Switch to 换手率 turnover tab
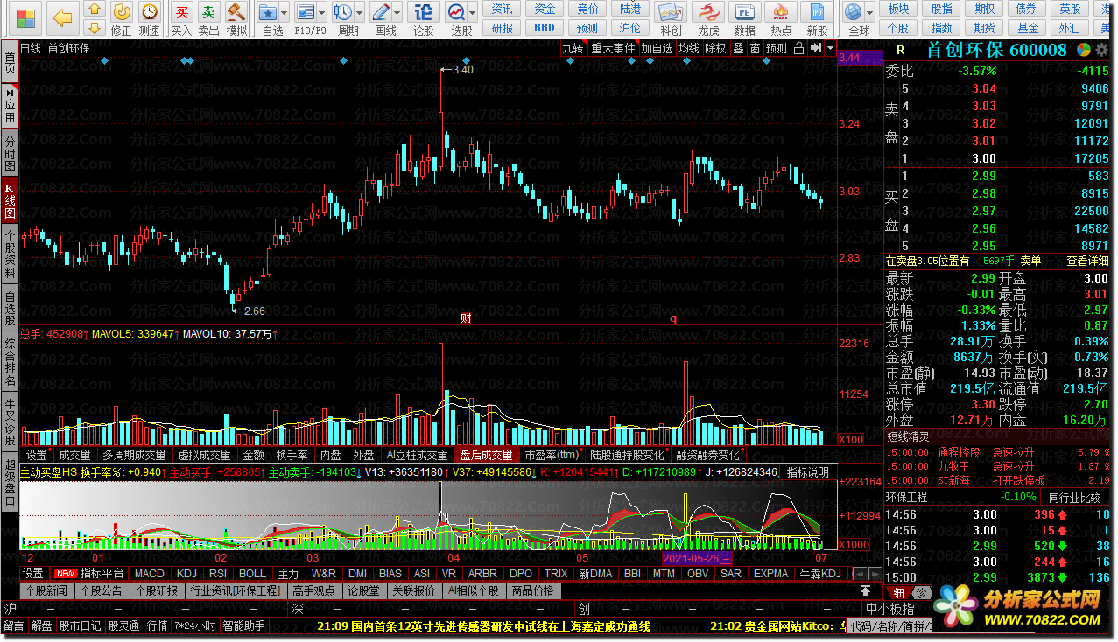Image resolution: width=1118 pixels, height=642 pixels. [x=292, y=455]
